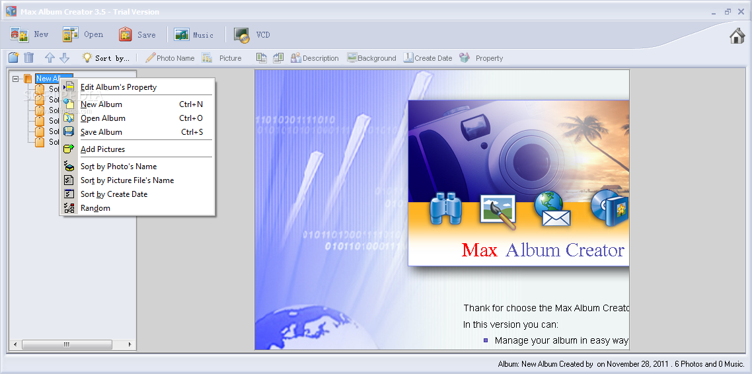Choose Edit Album's Property from context menu

click(137, 87)
